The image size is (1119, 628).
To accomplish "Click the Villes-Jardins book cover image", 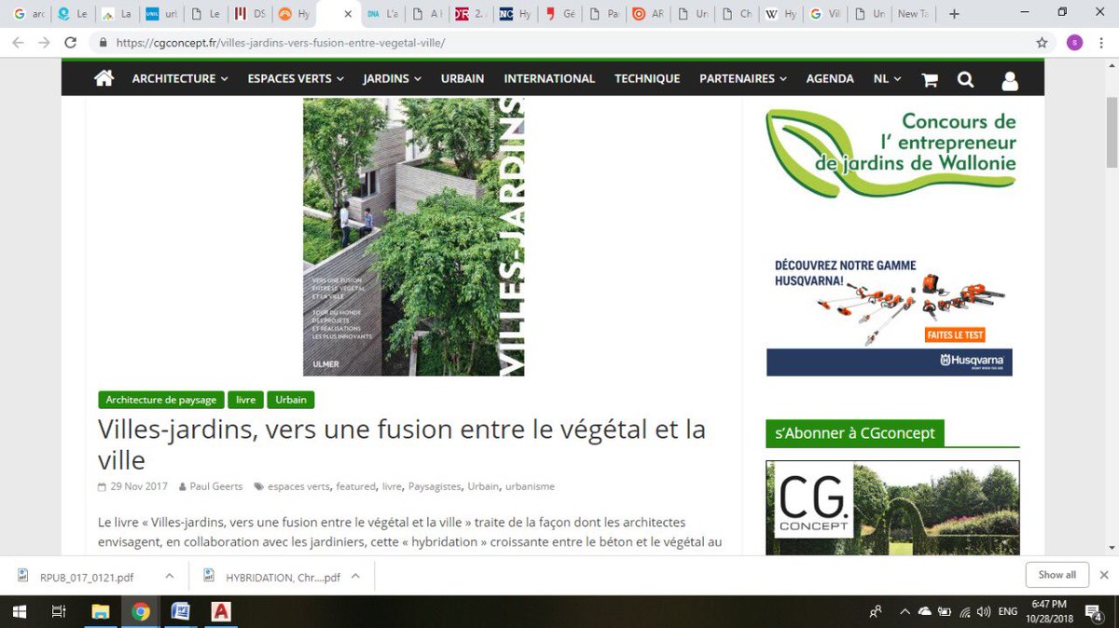I will tap(413, 237).
